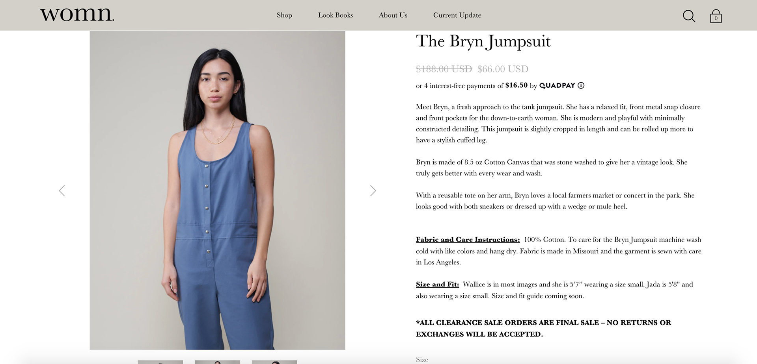
Task: Open the Shop menu
Action: click(284, 15)
